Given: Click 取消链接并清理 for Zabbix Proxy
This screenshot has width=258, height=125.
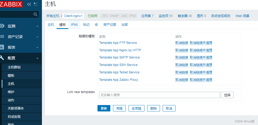Looking at the screenshot, I should click(201, 80).
